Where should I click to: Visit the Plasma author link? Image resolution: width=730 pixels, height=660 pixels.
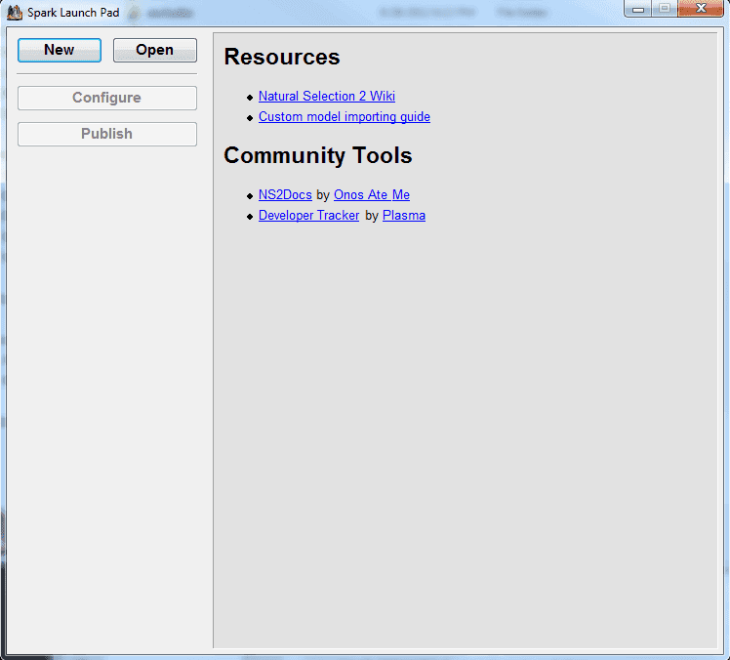[404, 216]
